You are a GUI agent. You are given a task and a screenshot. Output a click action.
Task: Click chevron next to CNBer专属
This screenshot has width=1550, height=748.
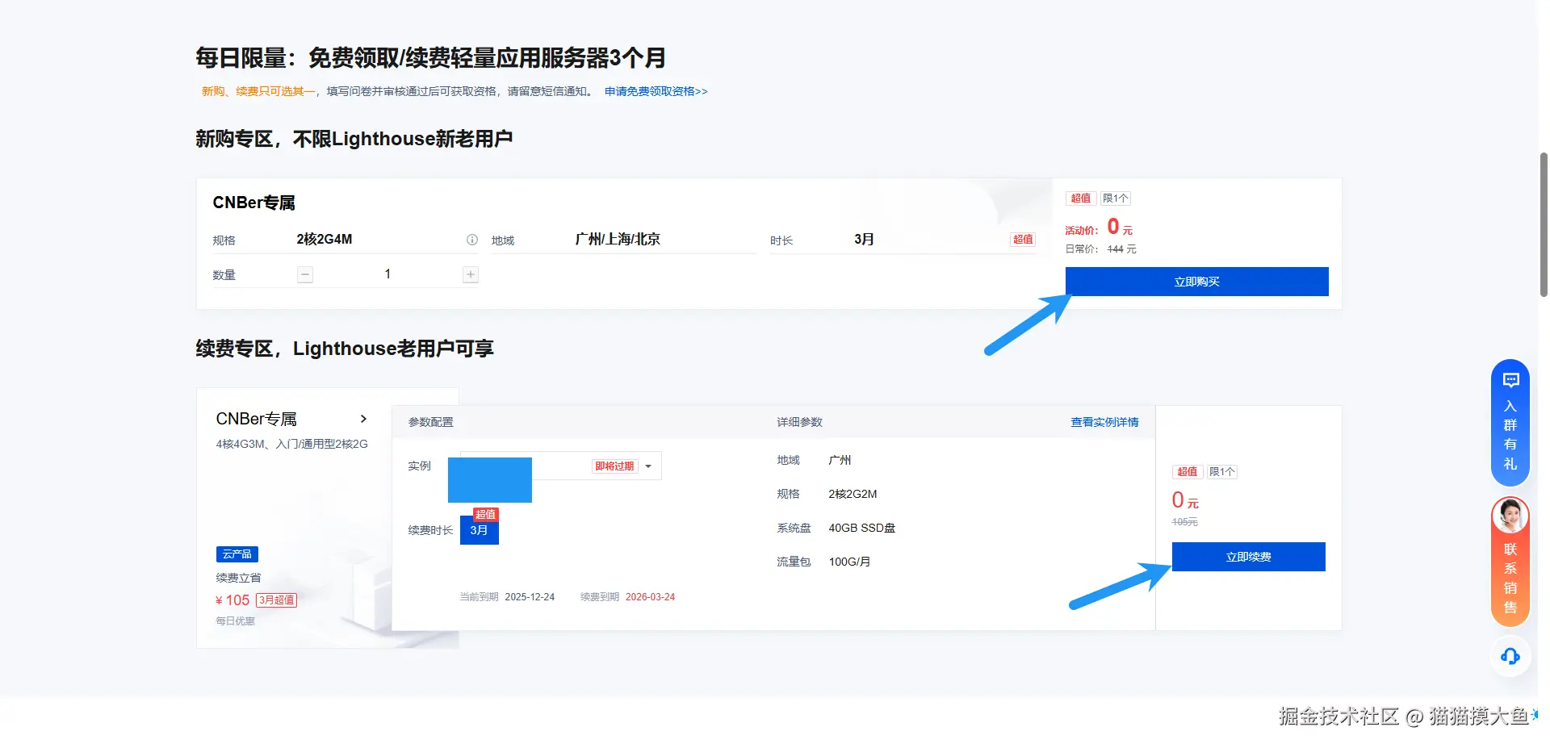[363, 419]
